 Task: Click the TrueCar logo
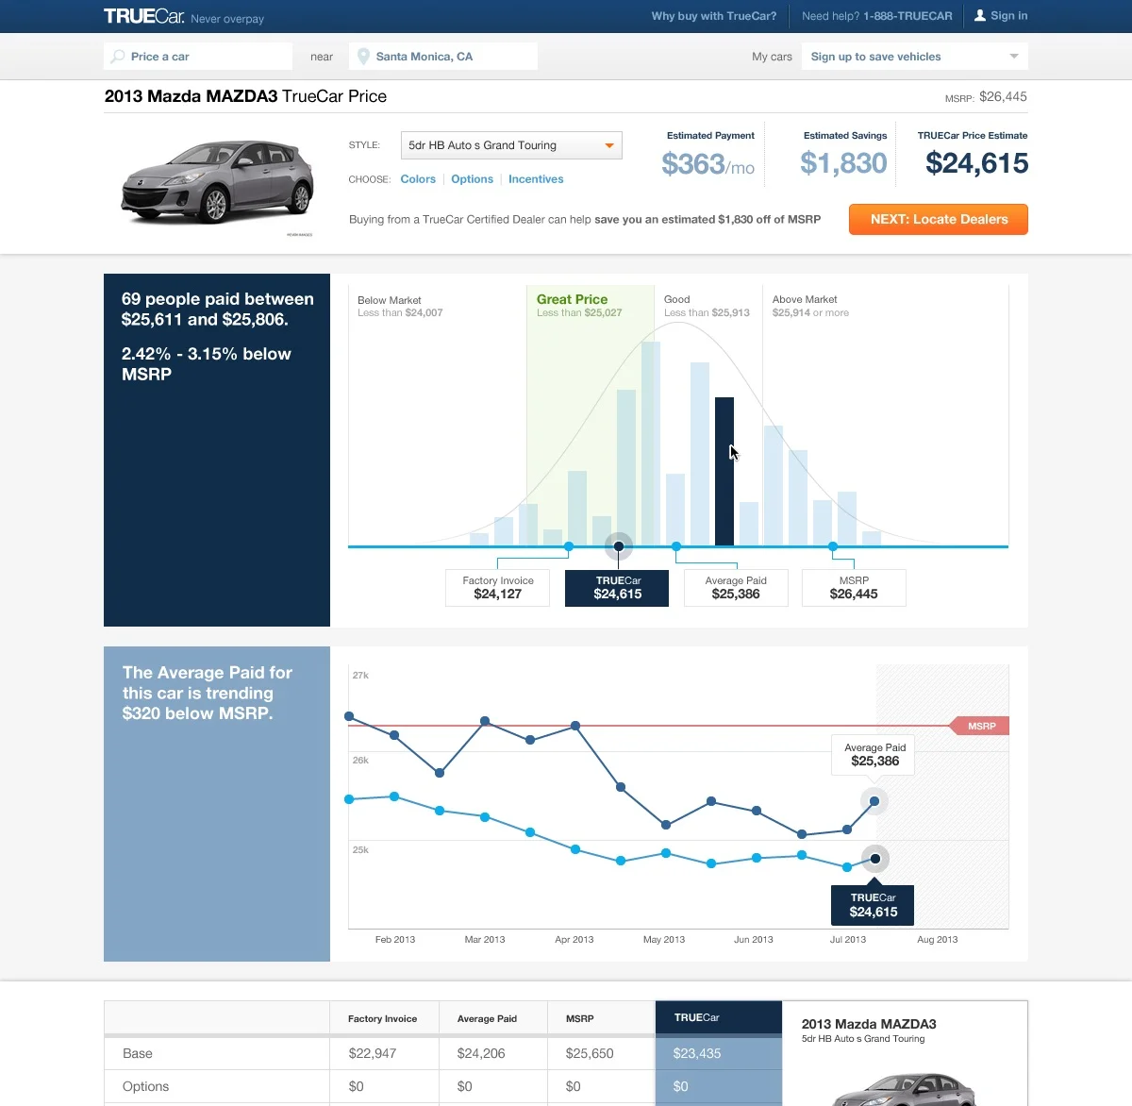[144, 16]
